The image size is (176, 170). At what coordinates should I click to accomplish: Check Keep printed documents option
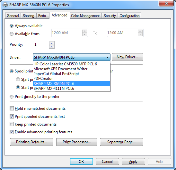pos(12,124)
